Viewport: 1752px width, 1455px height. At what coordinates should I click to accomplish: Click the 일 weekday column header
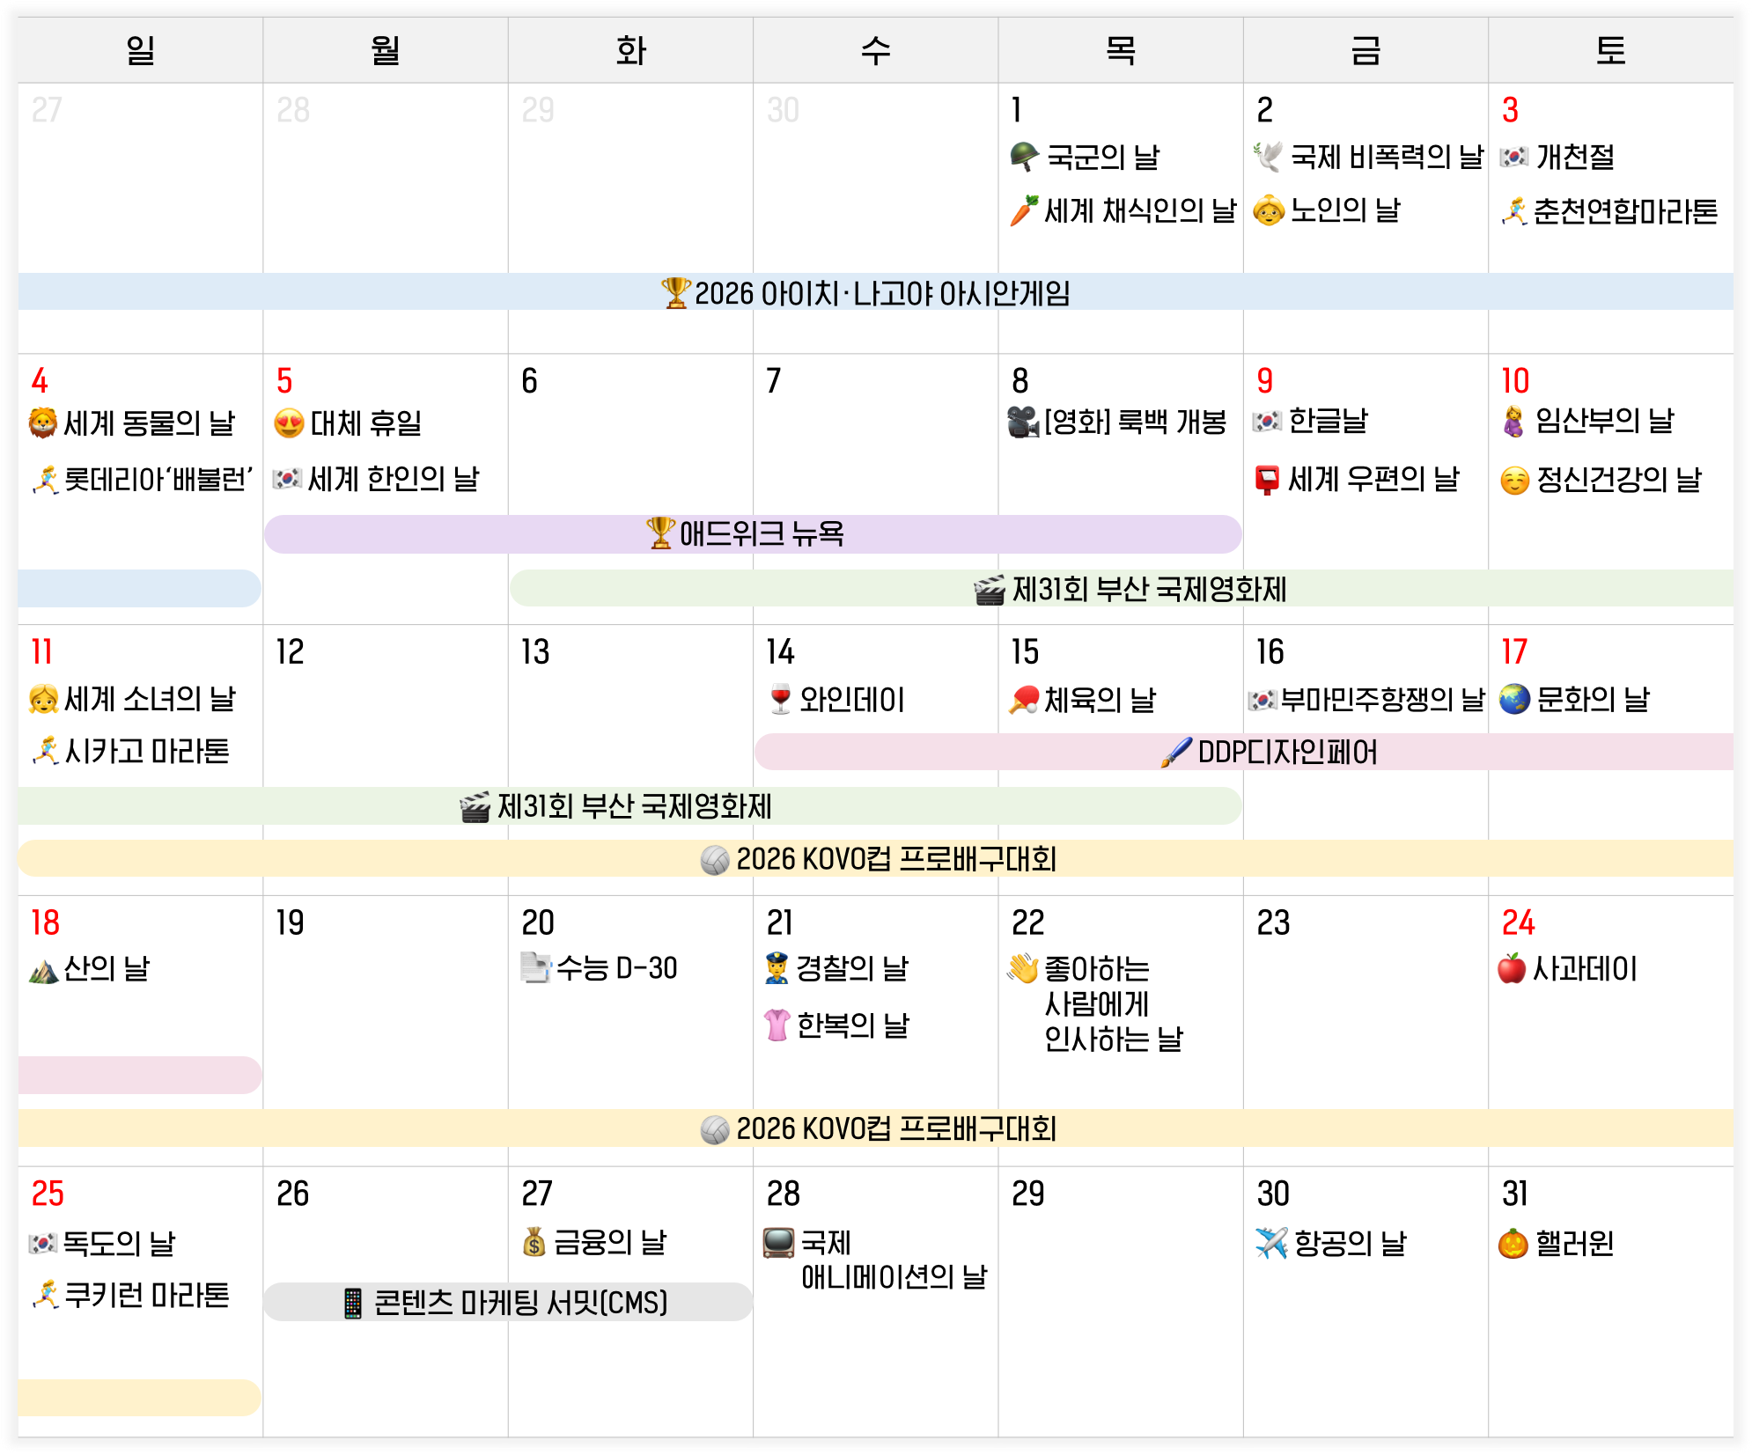coord(141,50)
